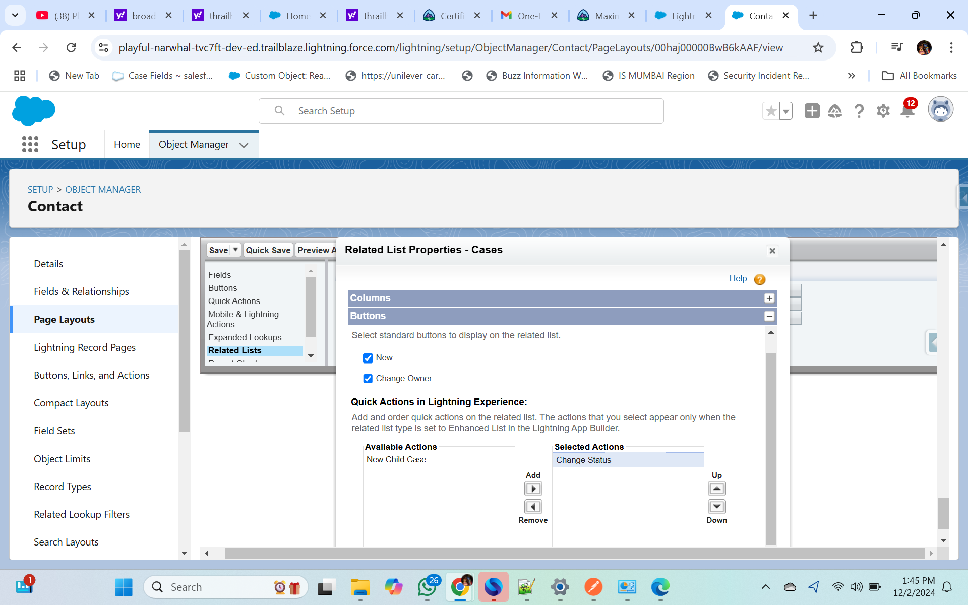Click the Search Setup input field
Image resolution: width=968 pixels, height=605 pixels.
[461, 111]
